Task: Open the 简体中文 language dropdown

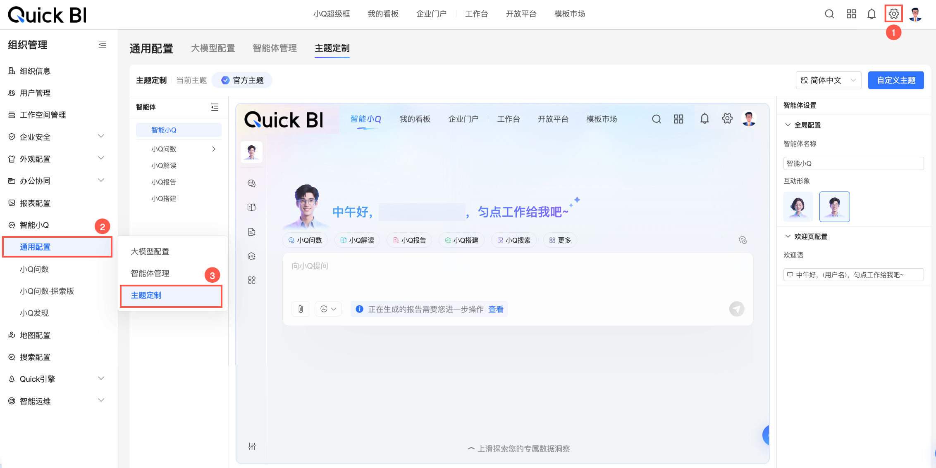Action: click(x=829, y=80)
